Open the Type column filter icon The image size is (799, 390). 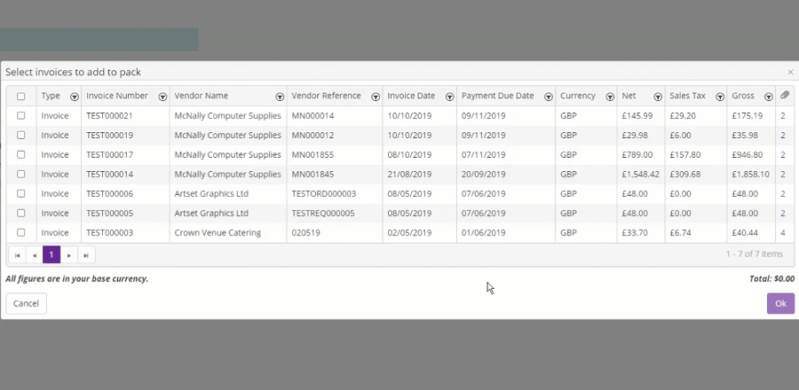[75, 97]
